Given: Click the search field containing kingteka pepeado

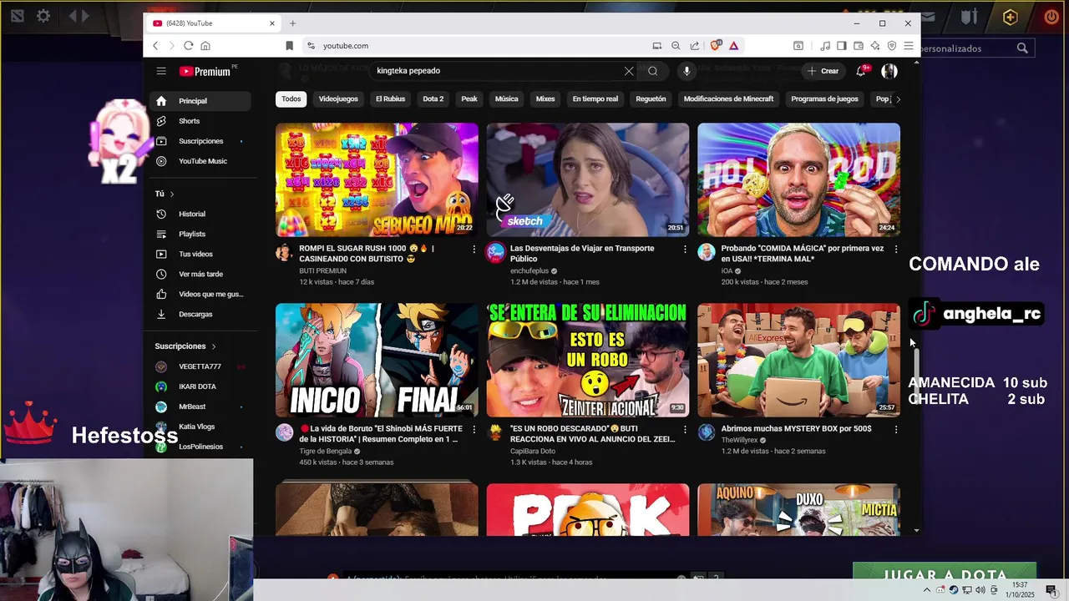Looking at the screenshot, I should [497, 71].
